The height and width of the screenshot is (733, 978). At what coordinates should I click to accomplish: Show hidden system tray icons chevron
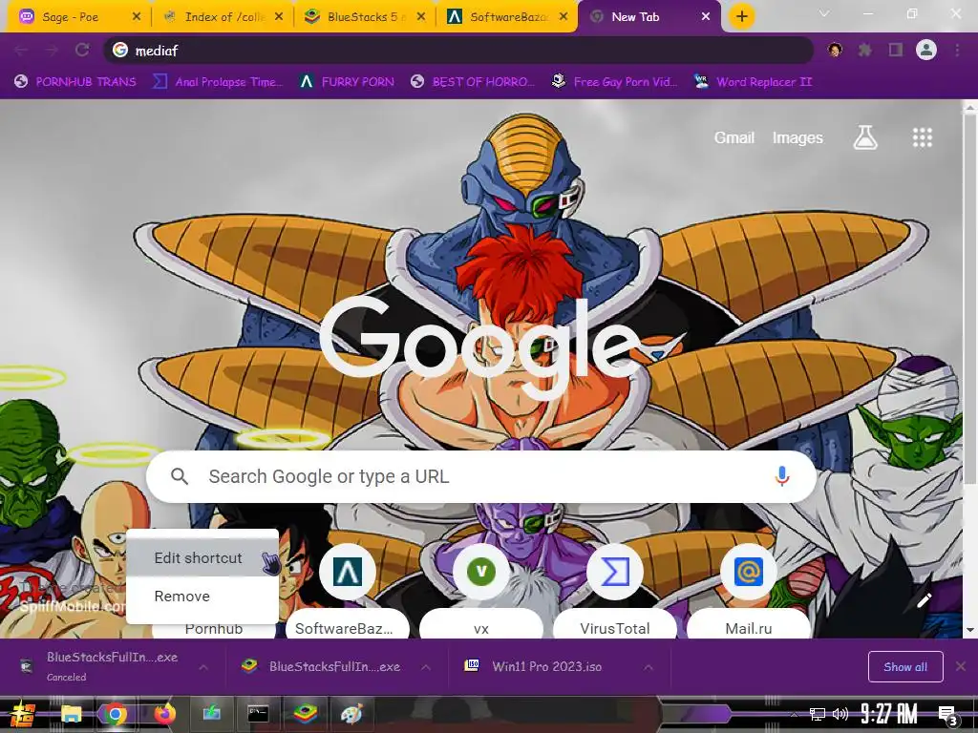[x=794, y=714]
